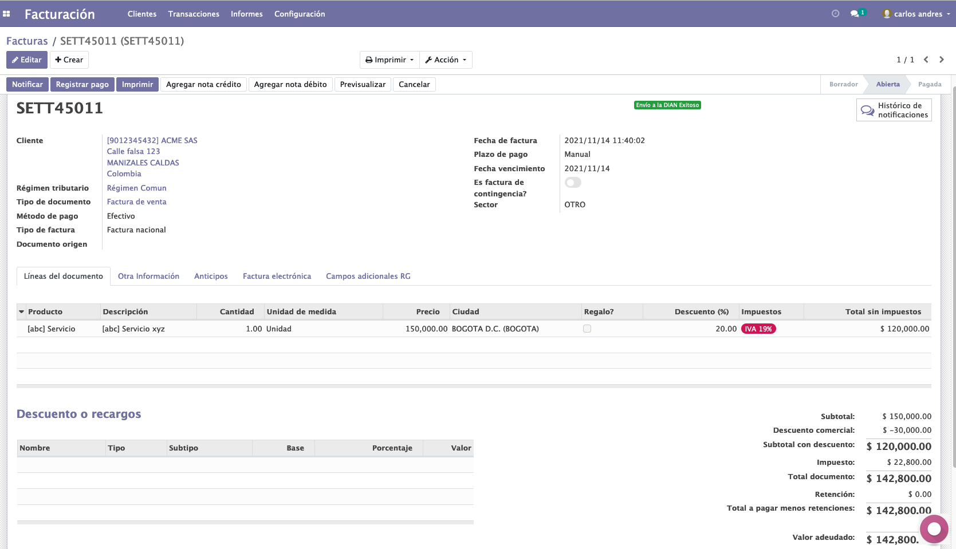Toggle the Es factura de contingencia switch
Image resolution: width=956 pixels, height=549 pixels.
573,183
